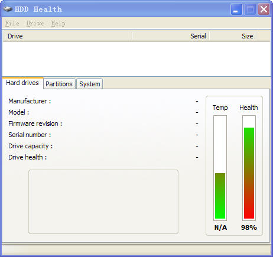Screen dimensions: 273x257
Task: Sort by the Serial column header
Action: (171, 36)
